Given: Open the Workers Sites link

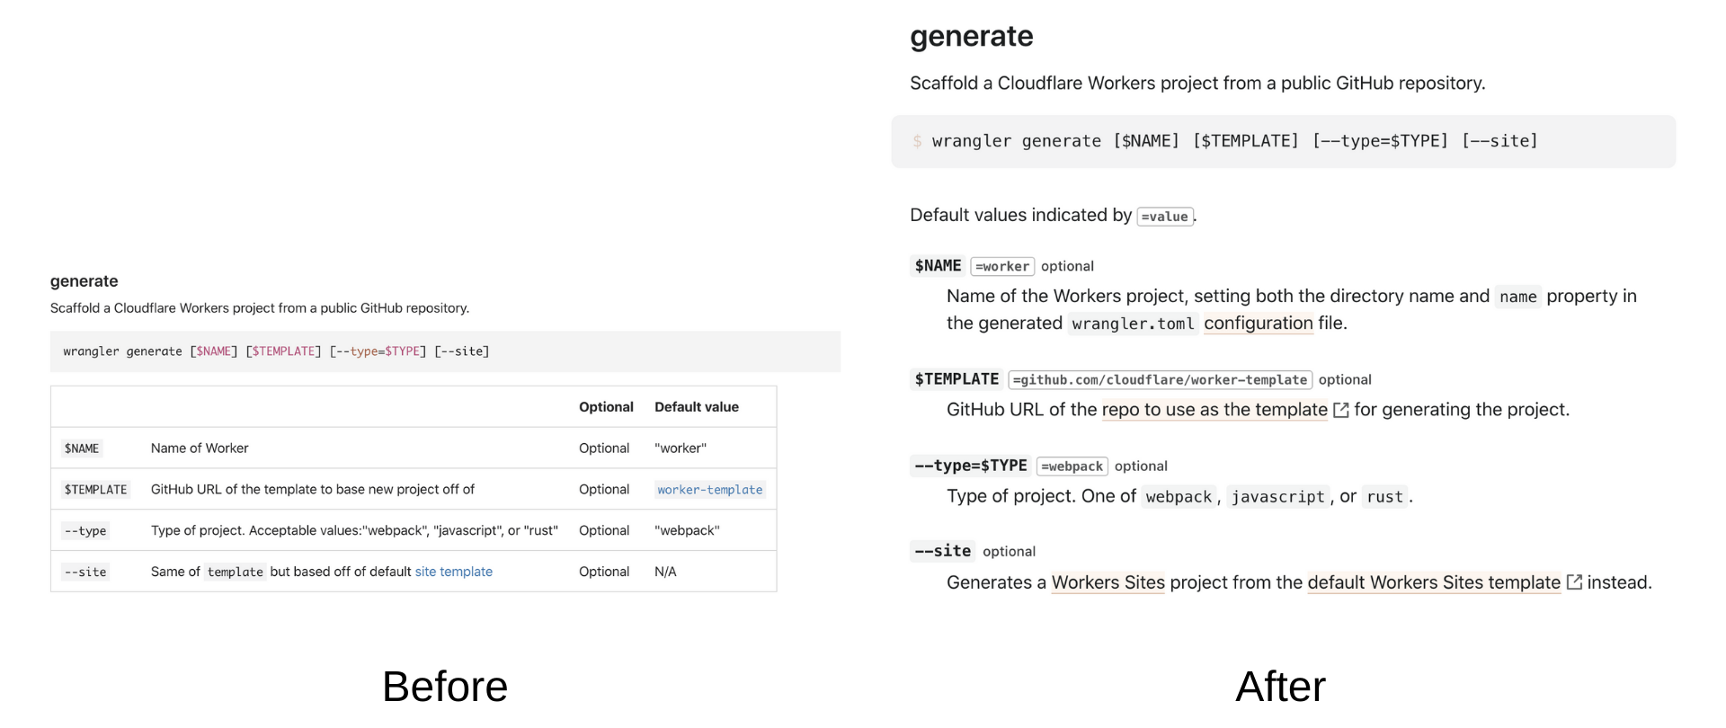Looking at the screenshot, I should 1108,582.
